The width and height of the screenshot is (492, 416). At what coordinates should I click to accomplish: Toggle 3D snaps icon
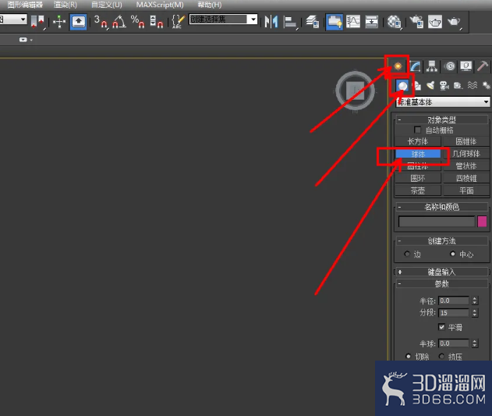[x=101, y=22]
